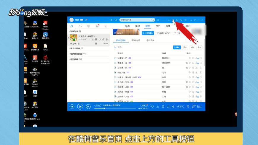258x145 pixels.
Task: Select the local music note sidebar tab
Action: click(x=71, y=26)
